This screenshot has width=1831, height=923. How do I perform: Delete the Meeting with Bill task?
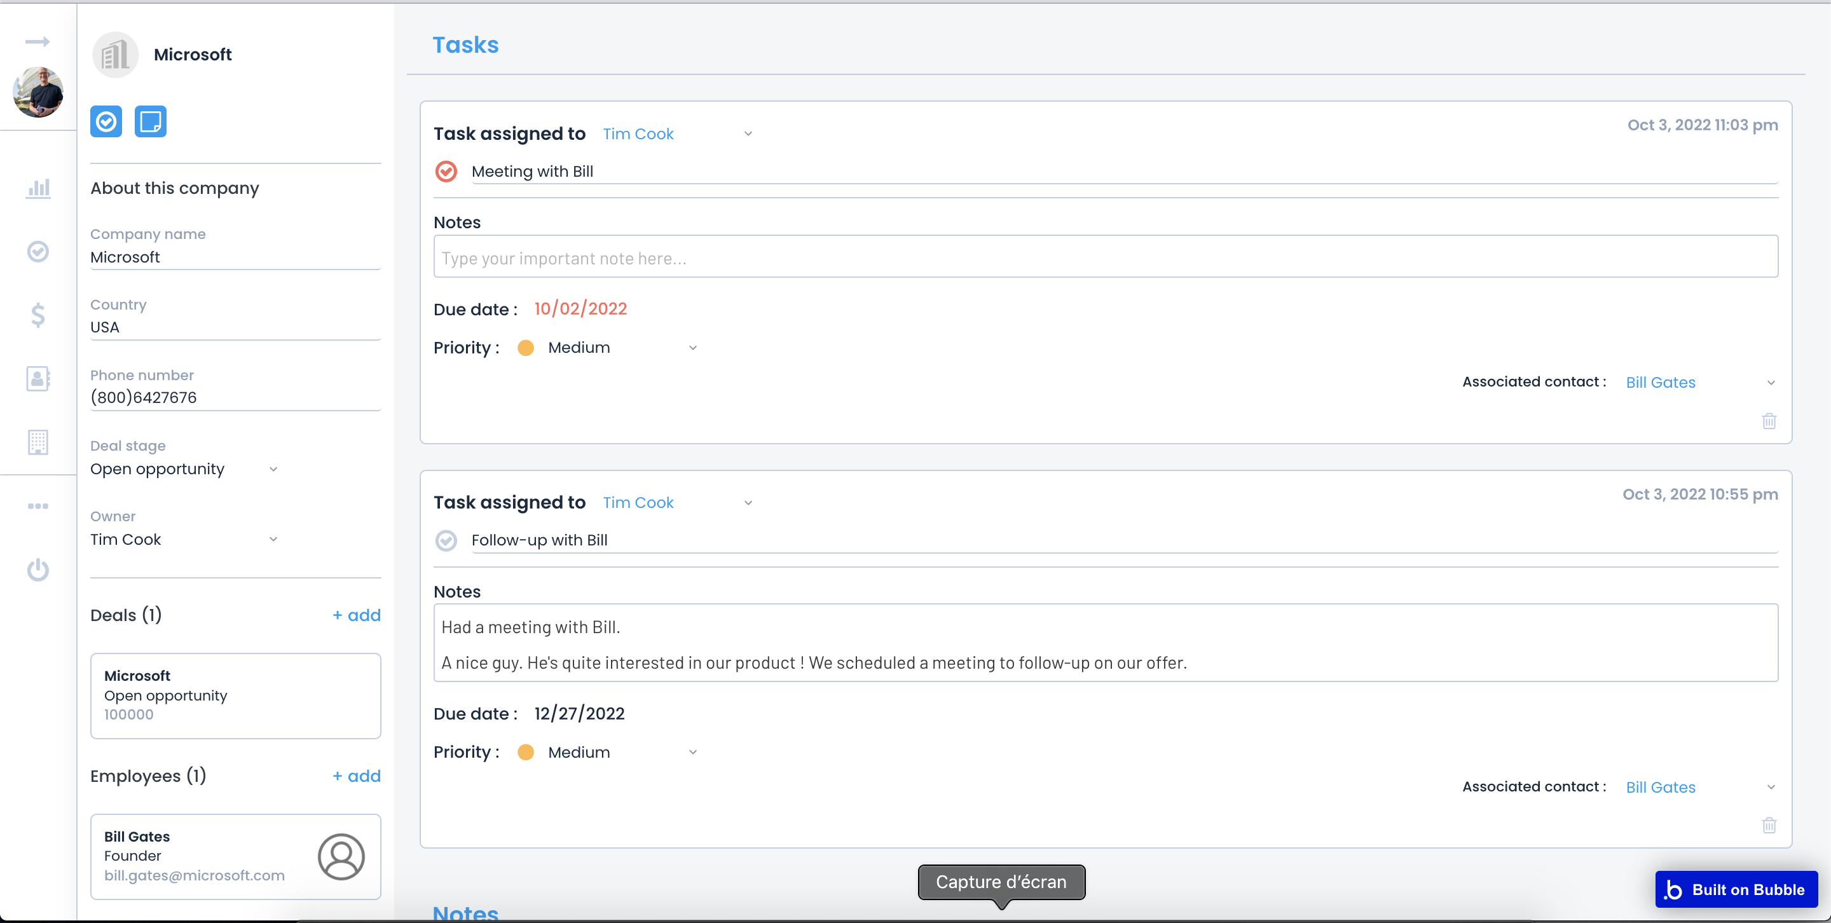[1769, 421]
